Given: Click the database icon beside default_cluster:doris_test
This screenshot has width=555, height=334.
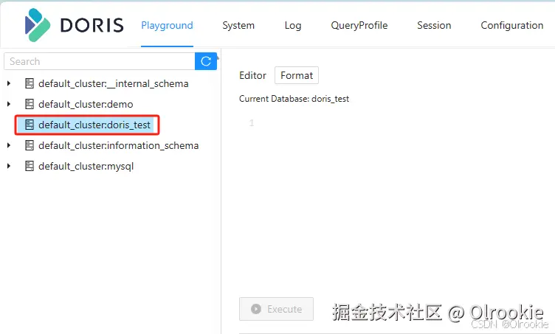Looking at the screenshot, I should coord(30,125).
